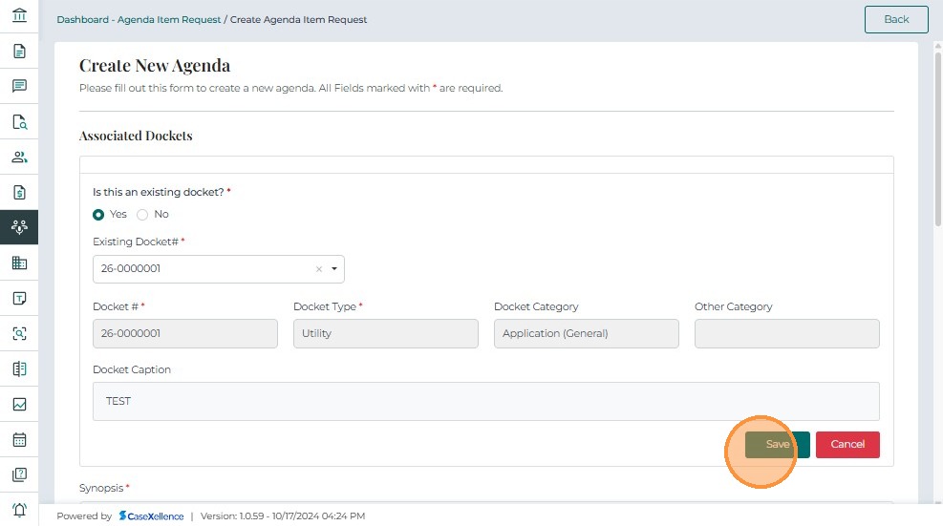
Task: Cancel the associated docket entry
Action: click(x=847, y=445)
